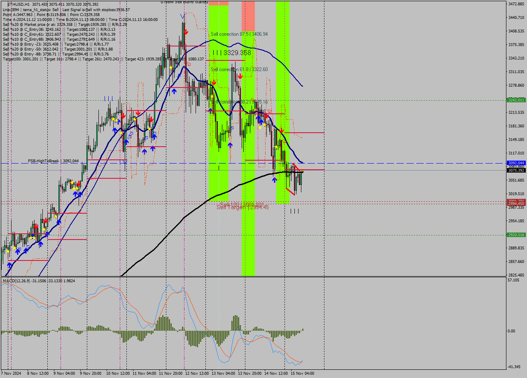This screenshot has width=527, height=378.
Task: Click the three black tick marks below the Sell Target line
Action: tap(294, 211)
